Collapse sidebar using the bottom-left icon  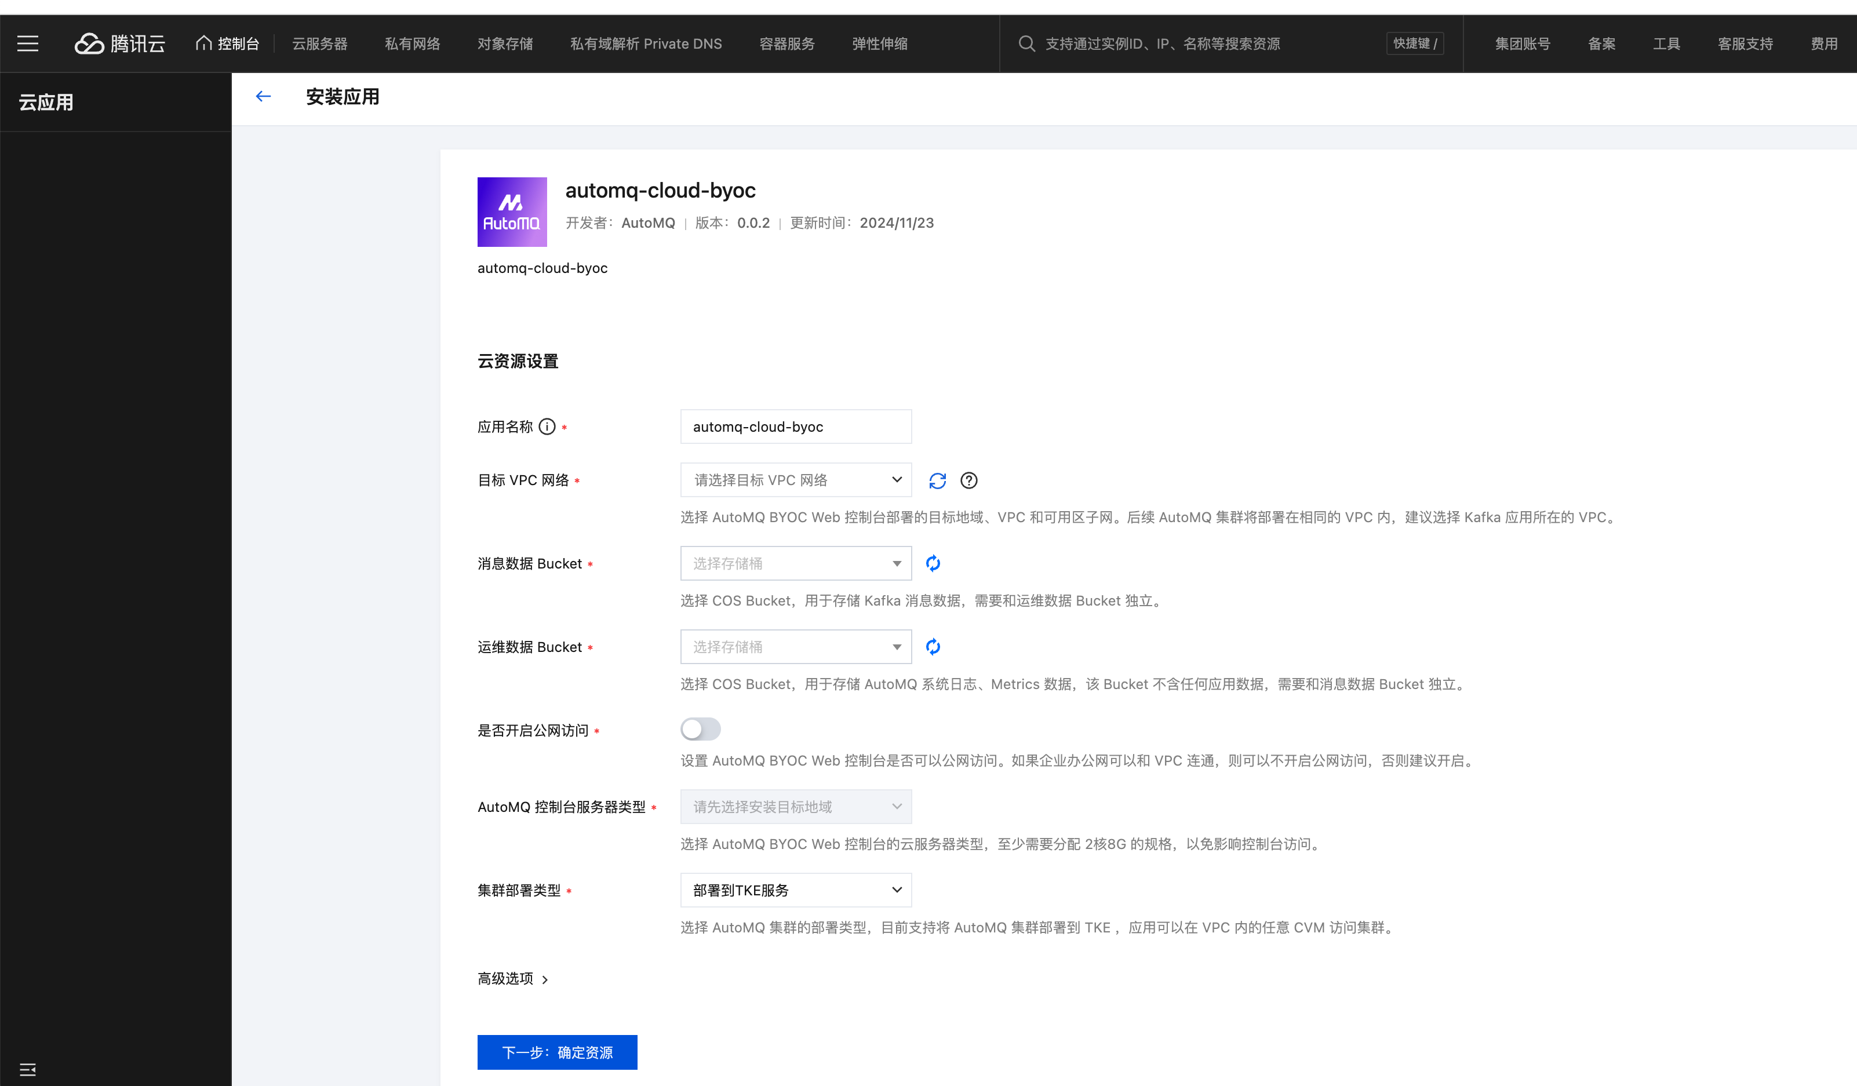pyautogui.click(x=28, y=1069)
